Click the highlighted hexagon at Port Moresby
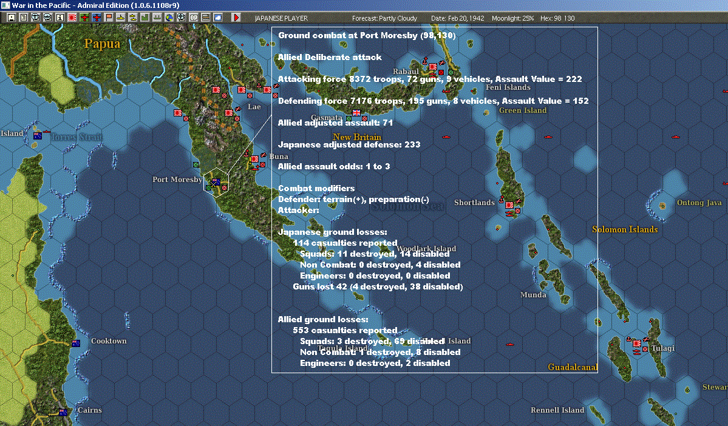The width and height of the screenshot is (728, 426). tap(216, 183)
